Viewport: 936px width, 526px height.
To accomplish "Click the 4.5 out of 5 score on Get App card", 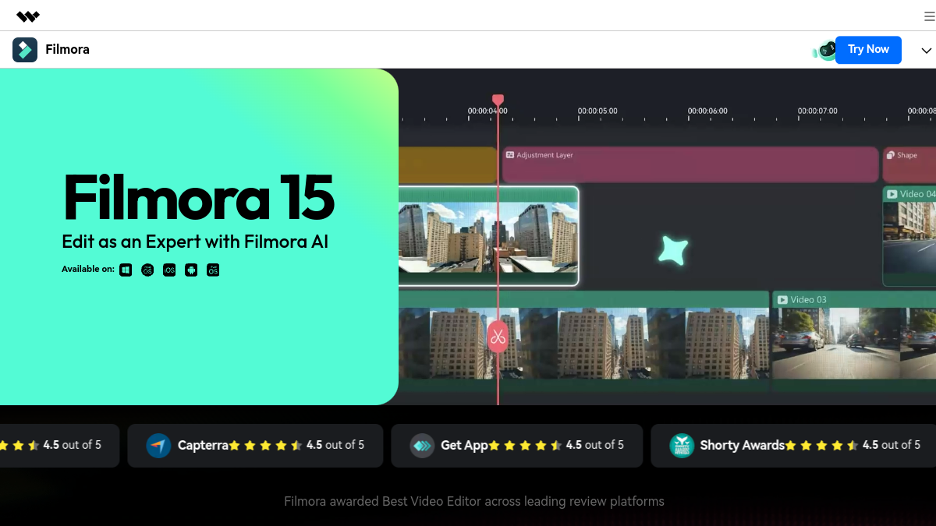I will click(x=595, y=445).
